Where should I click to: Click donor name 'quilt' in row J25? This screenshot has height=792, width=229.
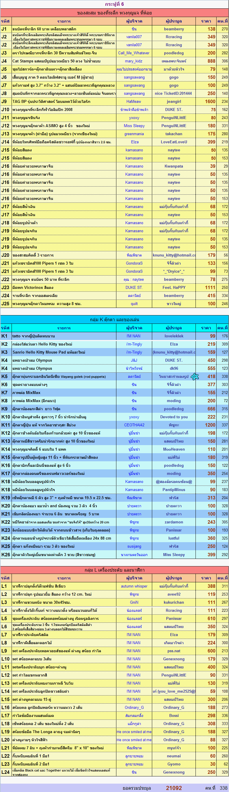(x=134, y=304)
